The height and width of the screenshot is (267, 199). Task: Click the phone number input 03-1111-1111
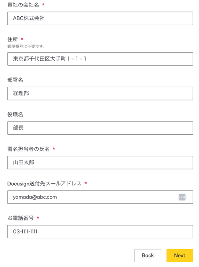(x=100, y=232)
